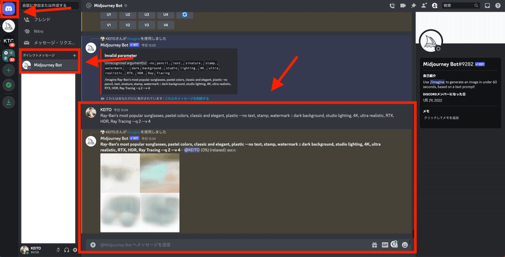The image size is (505, 257).
Task: Open the emoji picker icon
Action: (x=405, y=245)
